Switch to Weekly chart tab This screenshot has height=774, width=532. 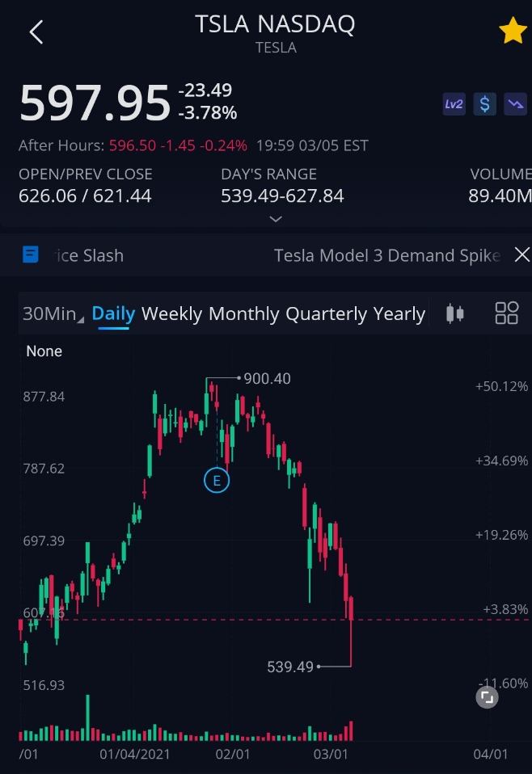click(x=172, y=314)
